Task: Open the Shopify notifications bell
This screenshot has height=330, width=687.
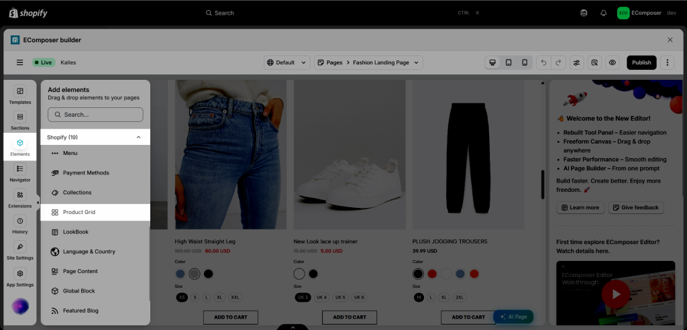Action: click(x=603, y=13)
